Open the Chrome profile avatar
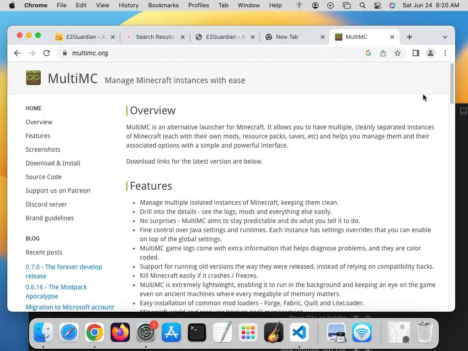 tap(431, 53)
